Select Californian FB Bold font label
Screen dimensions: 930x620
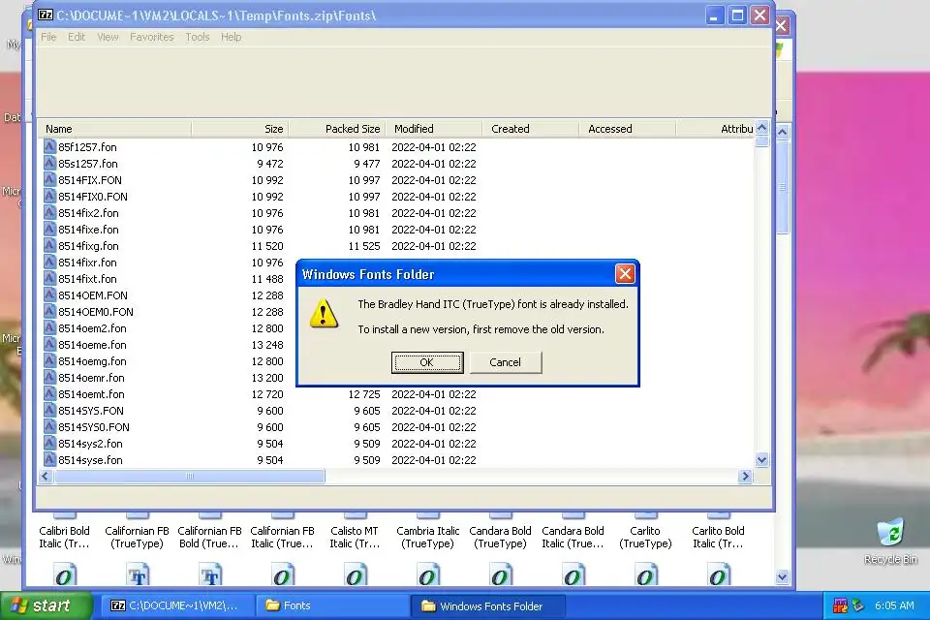pyautogui.click(x=209, y=537)
